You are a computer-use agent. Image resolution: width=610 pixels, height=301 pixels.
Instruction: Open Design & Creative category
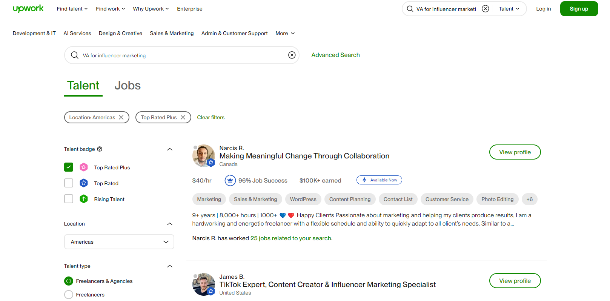pyautogui.click(x=121, y=33)
